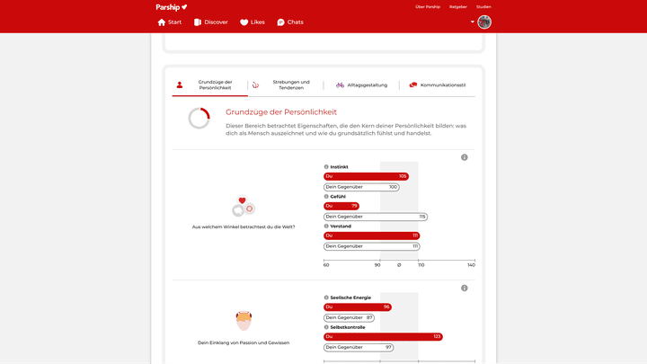Open Chats speech bubble icon
This screenshot has height=364, width=647.
pos(280,22)
